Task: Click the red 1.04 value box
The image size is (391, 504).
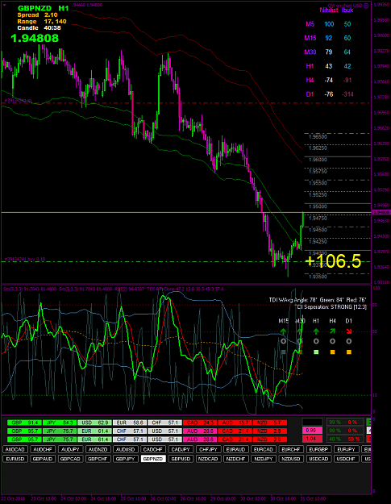Action: coord(312,439)
